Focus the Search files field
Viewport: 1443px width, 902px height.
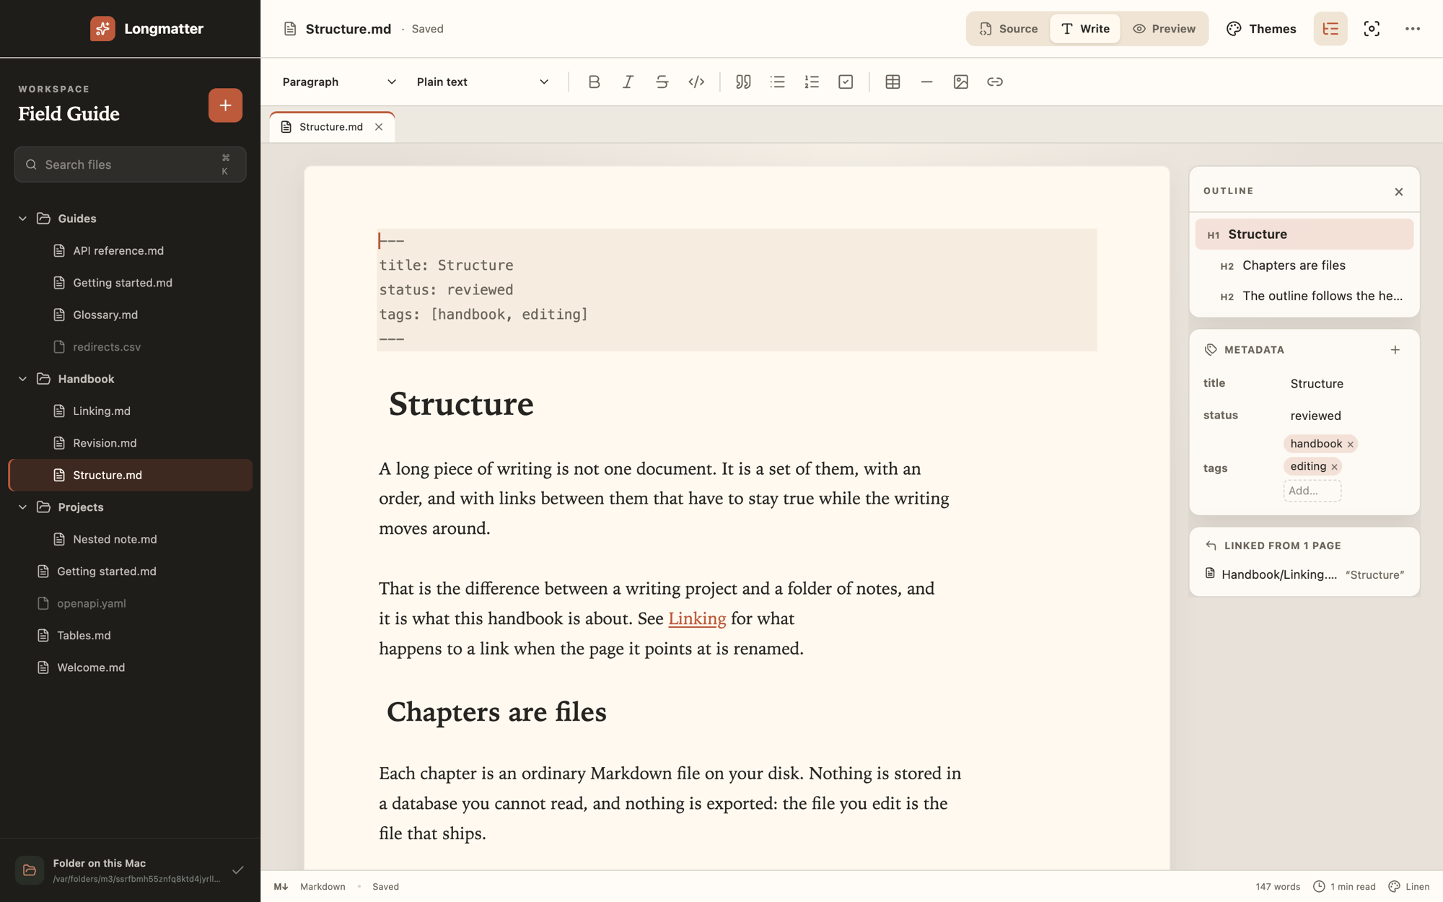(130, 165)
